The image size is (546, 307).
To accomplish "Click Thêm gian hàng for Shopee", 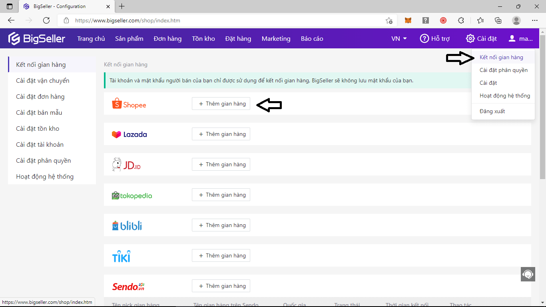I will (221, 104).
